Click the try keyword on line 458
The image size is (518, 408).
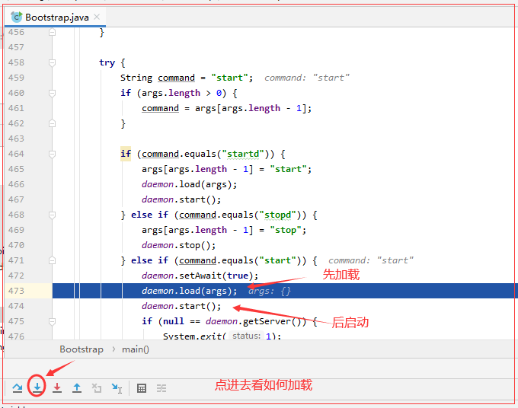(x=107, y=62)
